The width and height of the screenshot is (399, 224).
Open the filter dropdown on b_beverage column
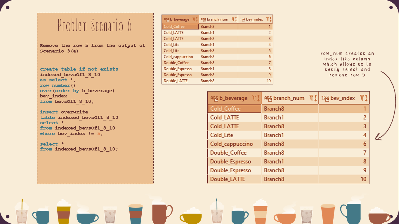[x=194, y=19]
